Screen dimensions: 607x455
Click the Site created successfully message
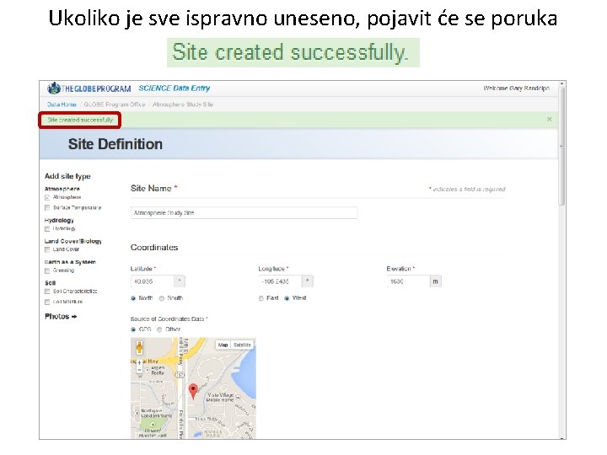(x=80, y=120)
